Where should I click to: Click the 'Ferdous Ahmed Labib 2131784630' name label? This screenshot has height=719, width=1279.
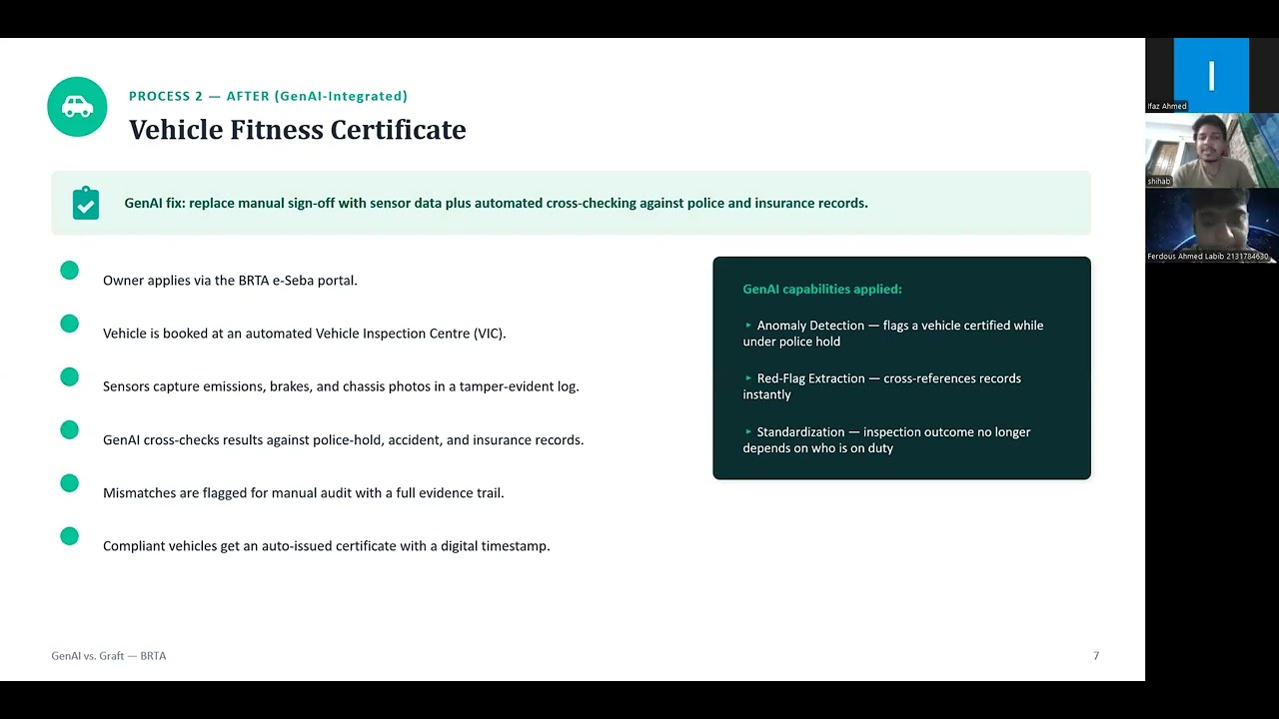tap(1208, 257)
